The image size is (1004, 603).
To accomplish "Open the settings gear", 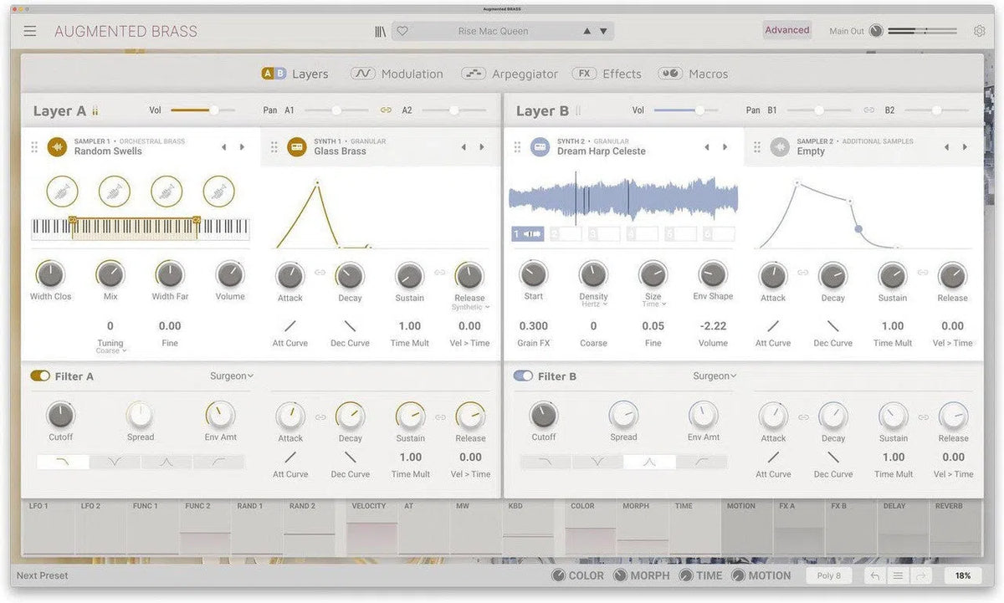I will coord(979,30).
